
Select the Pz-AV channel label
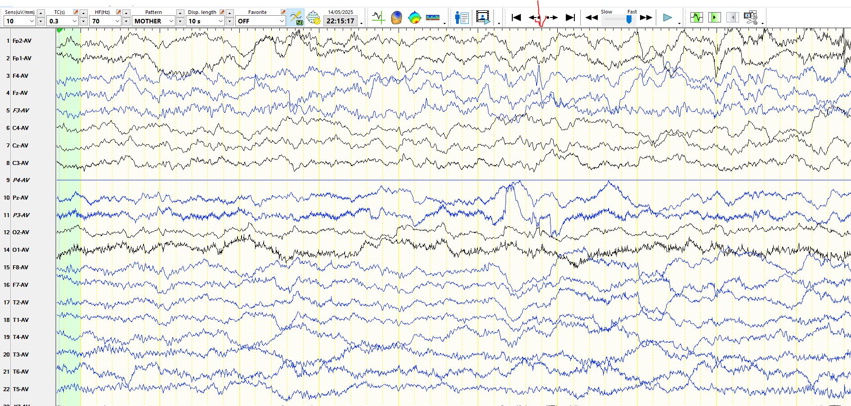20,198
